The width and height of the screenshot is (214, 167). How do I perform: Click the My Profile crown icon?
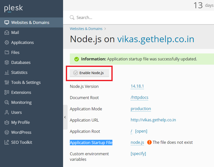click(x=7, y=122)
